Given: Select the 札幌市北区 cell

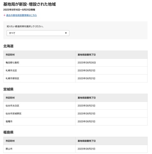Looking at the screenshot, I should [x=39, y=71].
